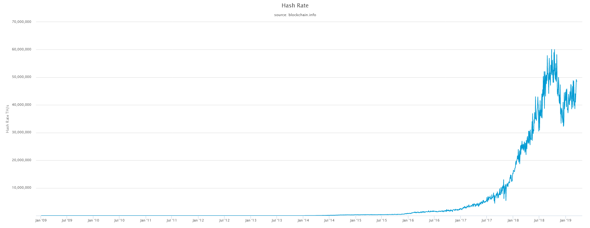Click the Hash Rate chart title
Viewport: 590px width, 228px height.
pos(295,6)
